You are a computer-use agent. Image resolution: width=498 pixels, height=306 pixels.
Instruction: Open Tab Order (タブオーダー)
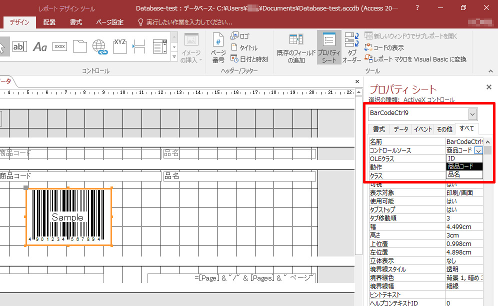point(351,48)
